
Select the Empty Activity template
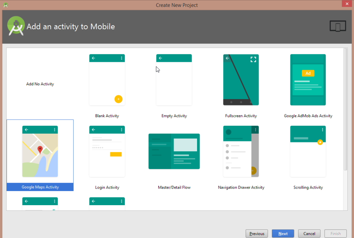pyautogui.click(x=174, y=79)
